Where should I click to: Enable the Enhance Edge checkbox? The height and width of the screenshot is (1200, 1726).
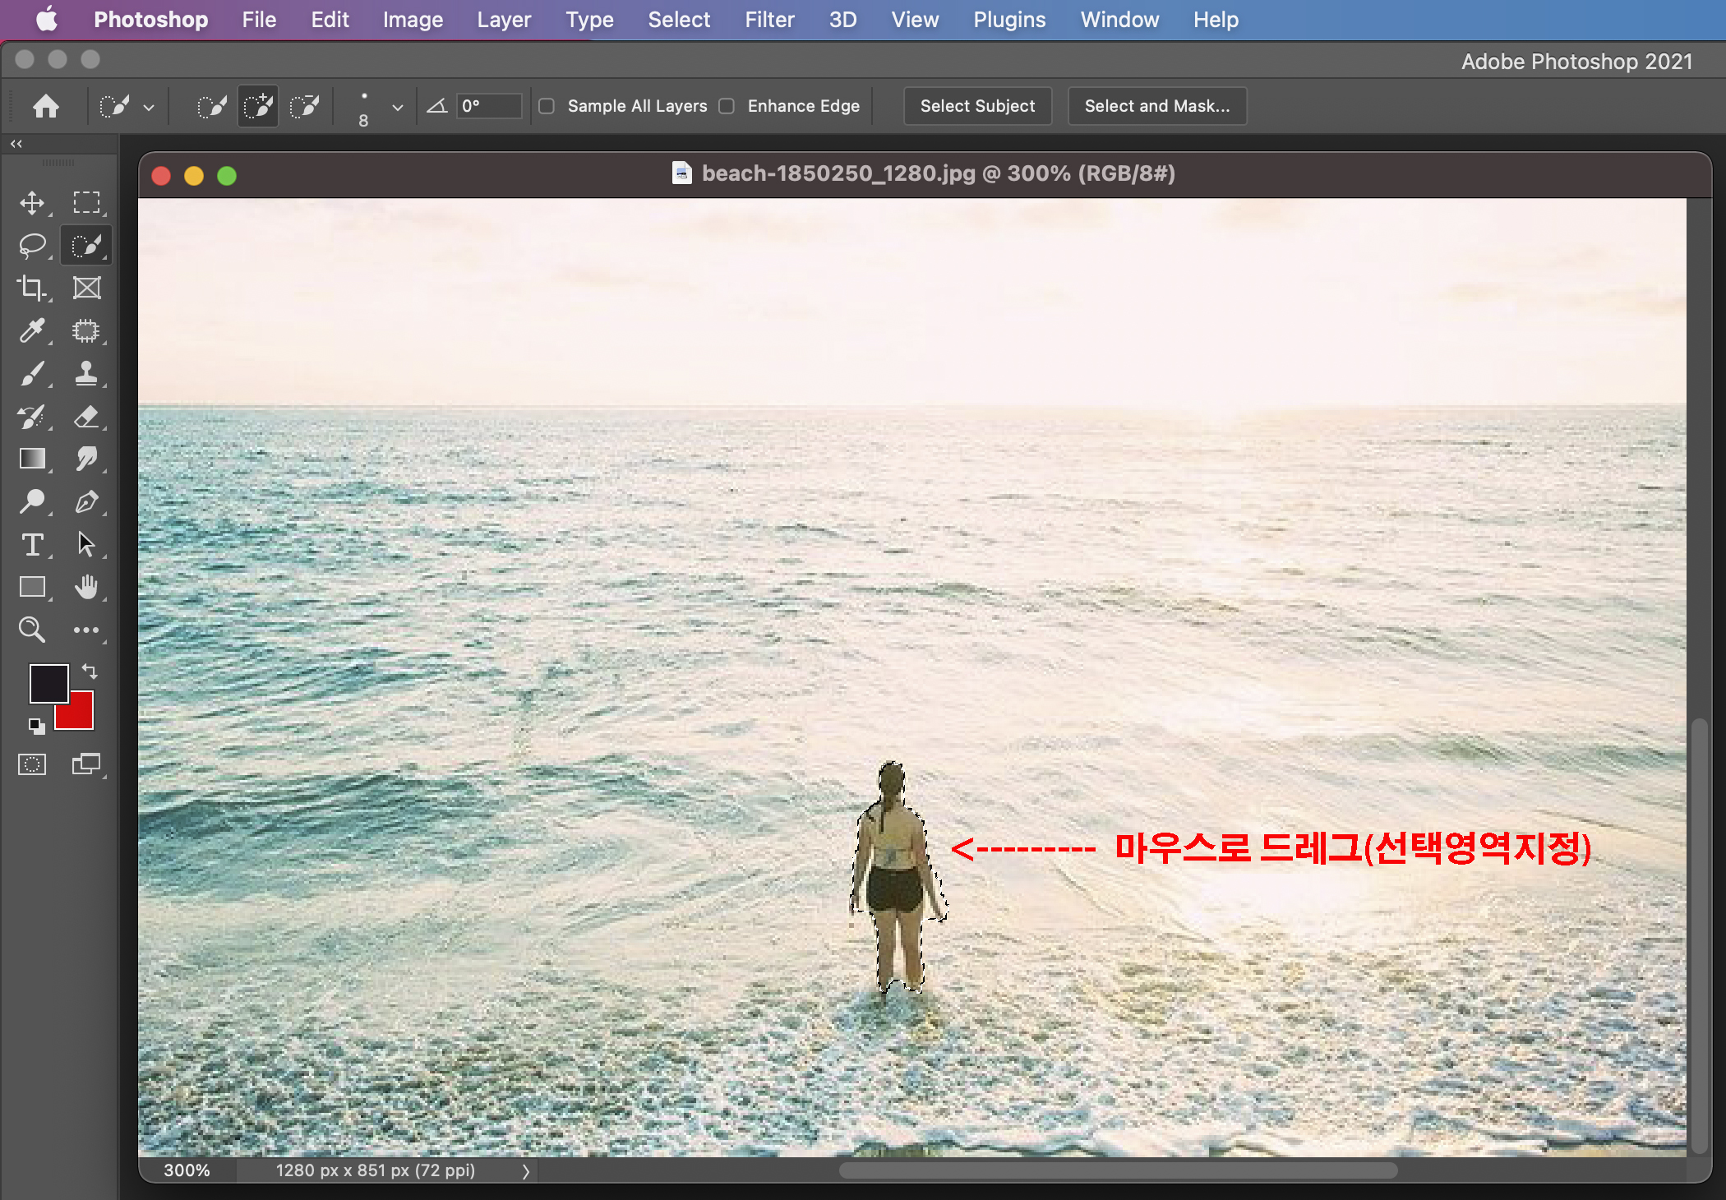[x=727, y=106]
